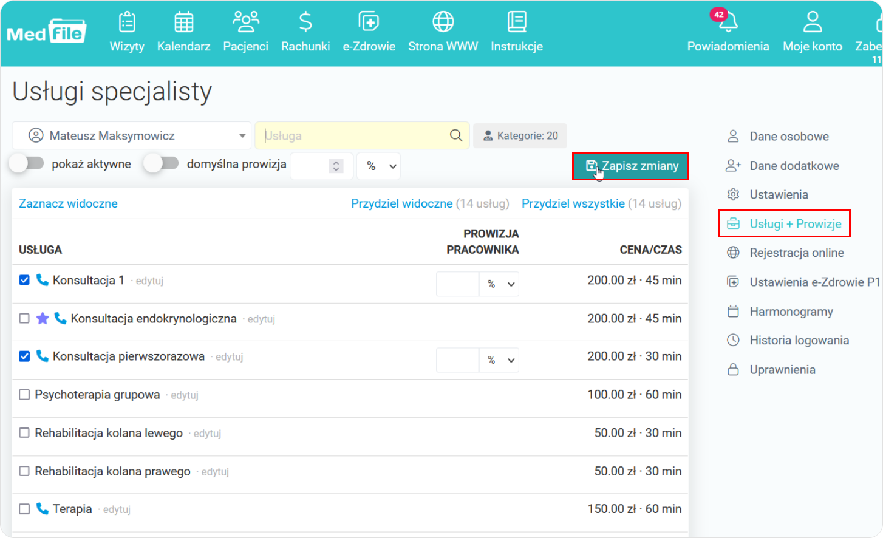883x538 pixels.
Task: Click the MedFile logo
Action: click(47, 32)
